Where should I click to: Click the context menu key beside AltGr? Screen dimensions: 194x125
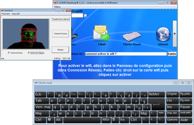click(114, 120)
